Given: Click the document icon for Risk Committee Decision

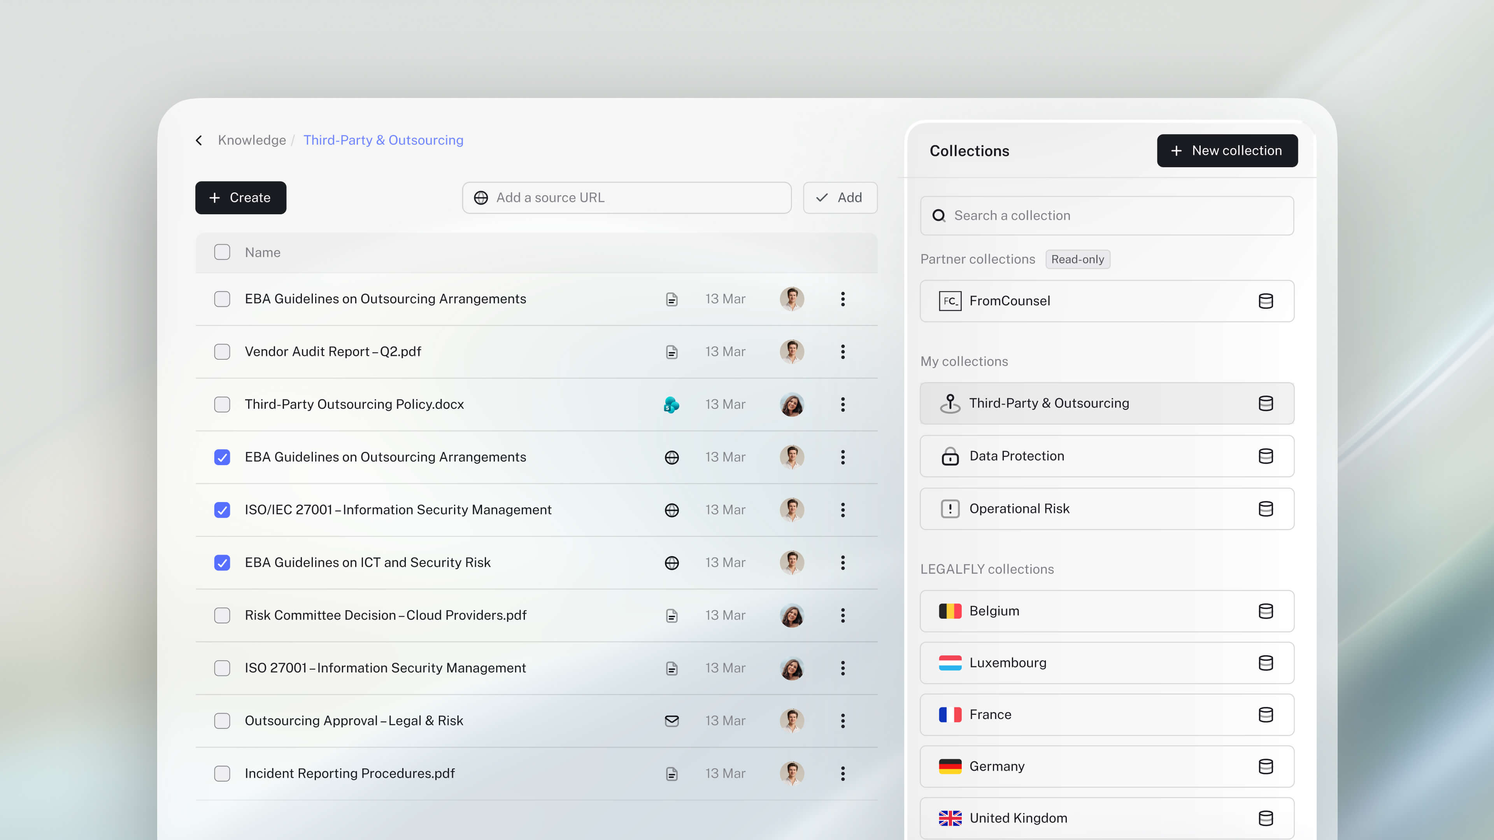Looking at the screenshot, I should 672,616.
